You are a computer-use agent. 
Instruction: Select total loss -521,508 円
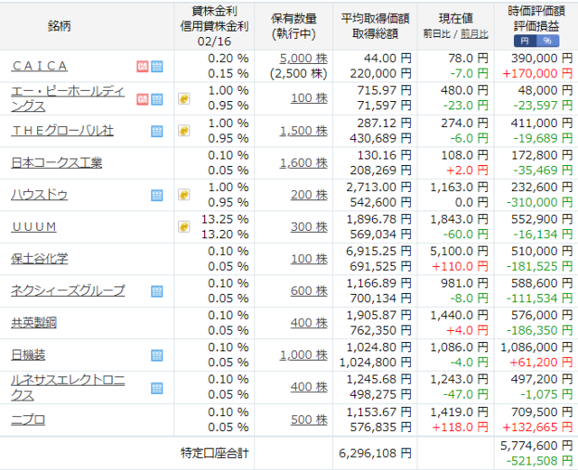[539, 461]
